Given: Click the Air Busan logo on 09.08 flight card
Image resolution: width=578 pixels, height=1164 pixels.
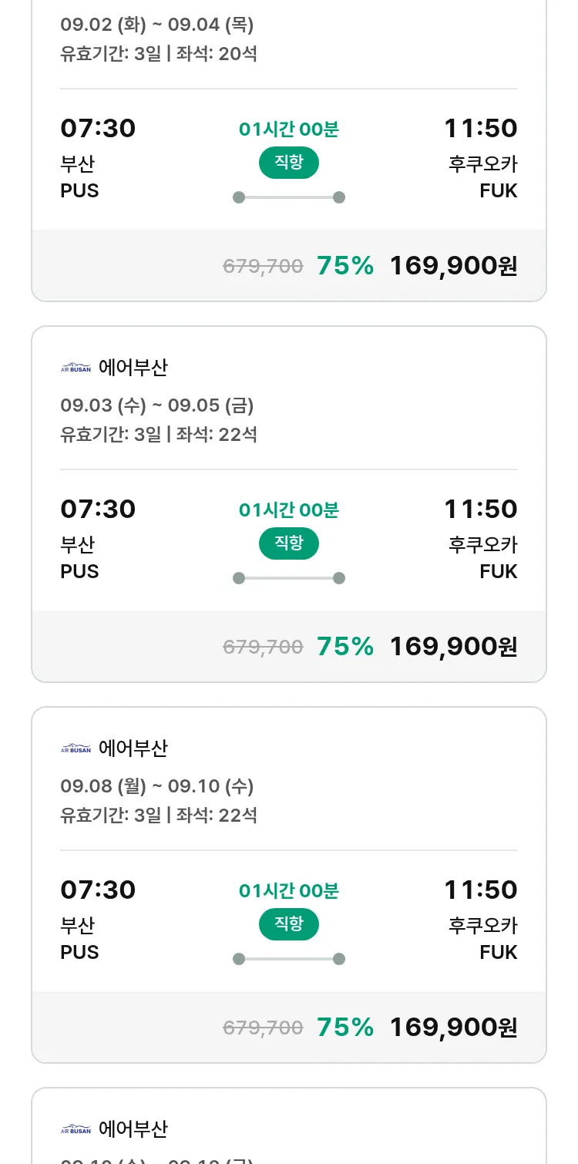Looking at the screenshot, I should click(76, 749).
